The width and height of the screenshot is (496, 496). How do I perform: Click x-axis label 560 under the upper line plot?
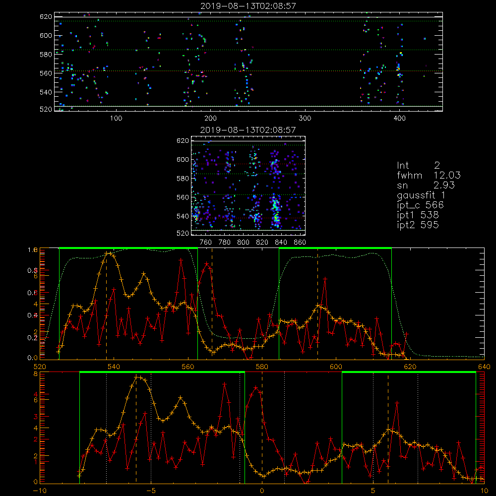coord(188,367)
